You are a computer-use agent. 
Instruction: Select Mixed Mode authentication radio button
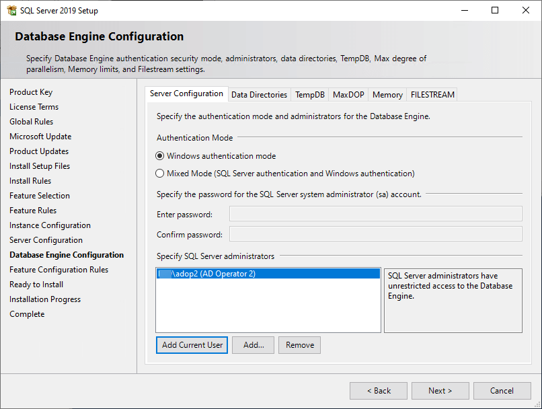click(159, 173)
